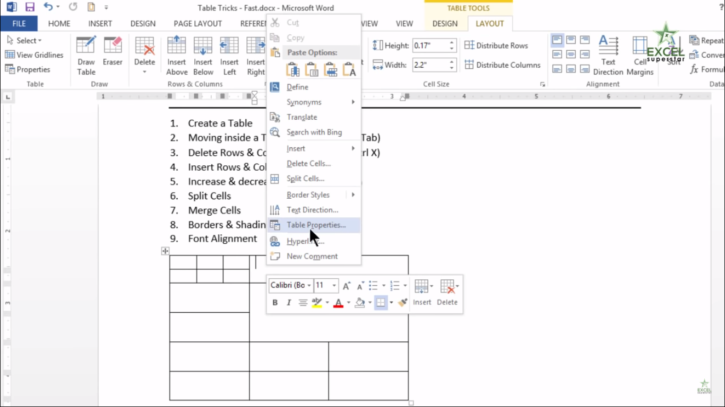Apply yellow text highlight color

[x=317, y=303]
